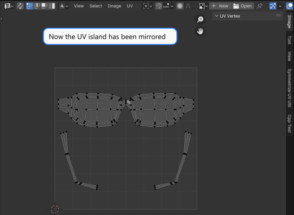Select face selection mode
This screenshot has height=215, width=294.
point(44,6)
